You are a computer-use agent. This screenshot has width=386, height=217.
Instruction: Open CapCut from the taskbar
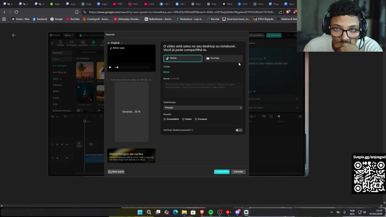[246, 212]
